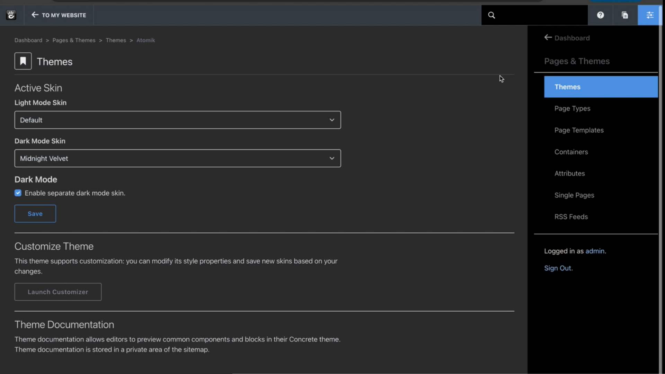This screenshot has height=374, width=665.
Task: Click the magnifying glass search icon
Action: 492,15
